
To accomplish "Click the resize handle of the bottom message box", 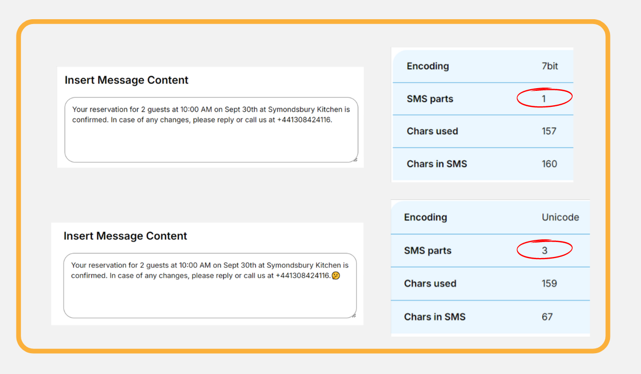I will [353, 315].
